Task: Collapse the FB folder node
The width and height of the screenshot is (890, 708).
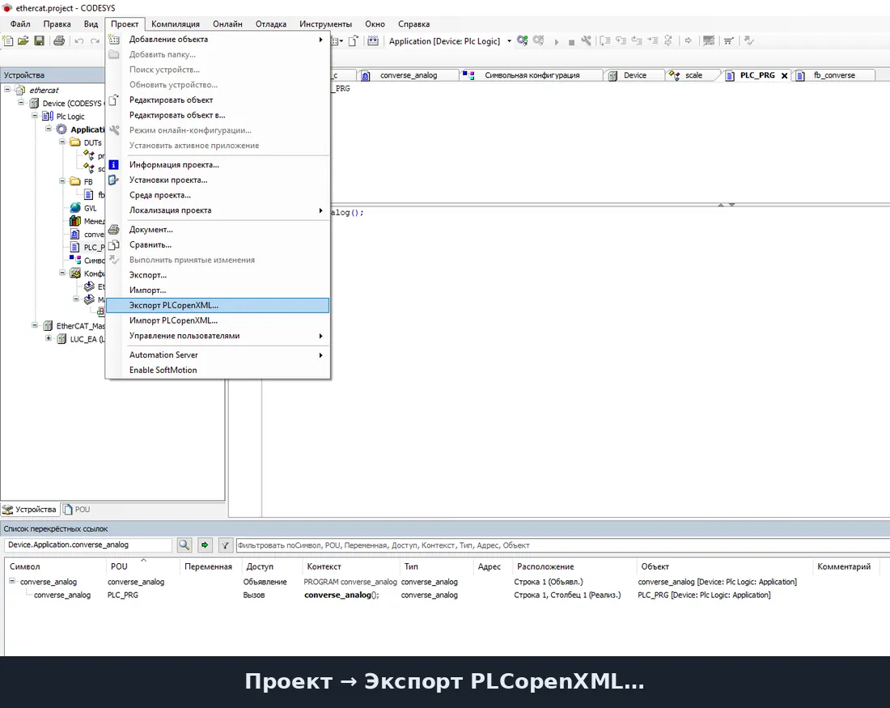Action: pos(62,181)
